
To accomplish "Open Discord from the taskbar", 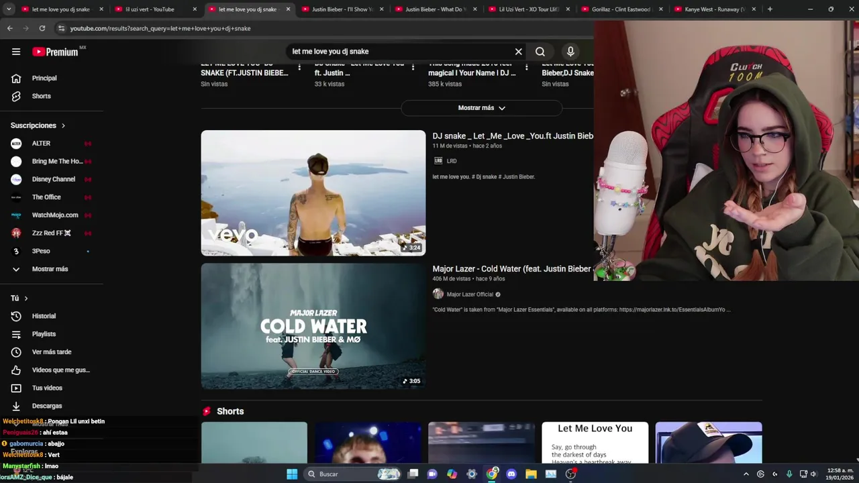I will point(511,474).
